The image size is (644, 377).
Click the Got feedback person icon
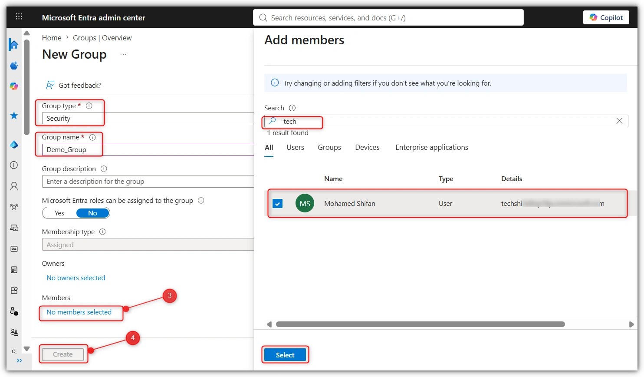pos(50,85)
